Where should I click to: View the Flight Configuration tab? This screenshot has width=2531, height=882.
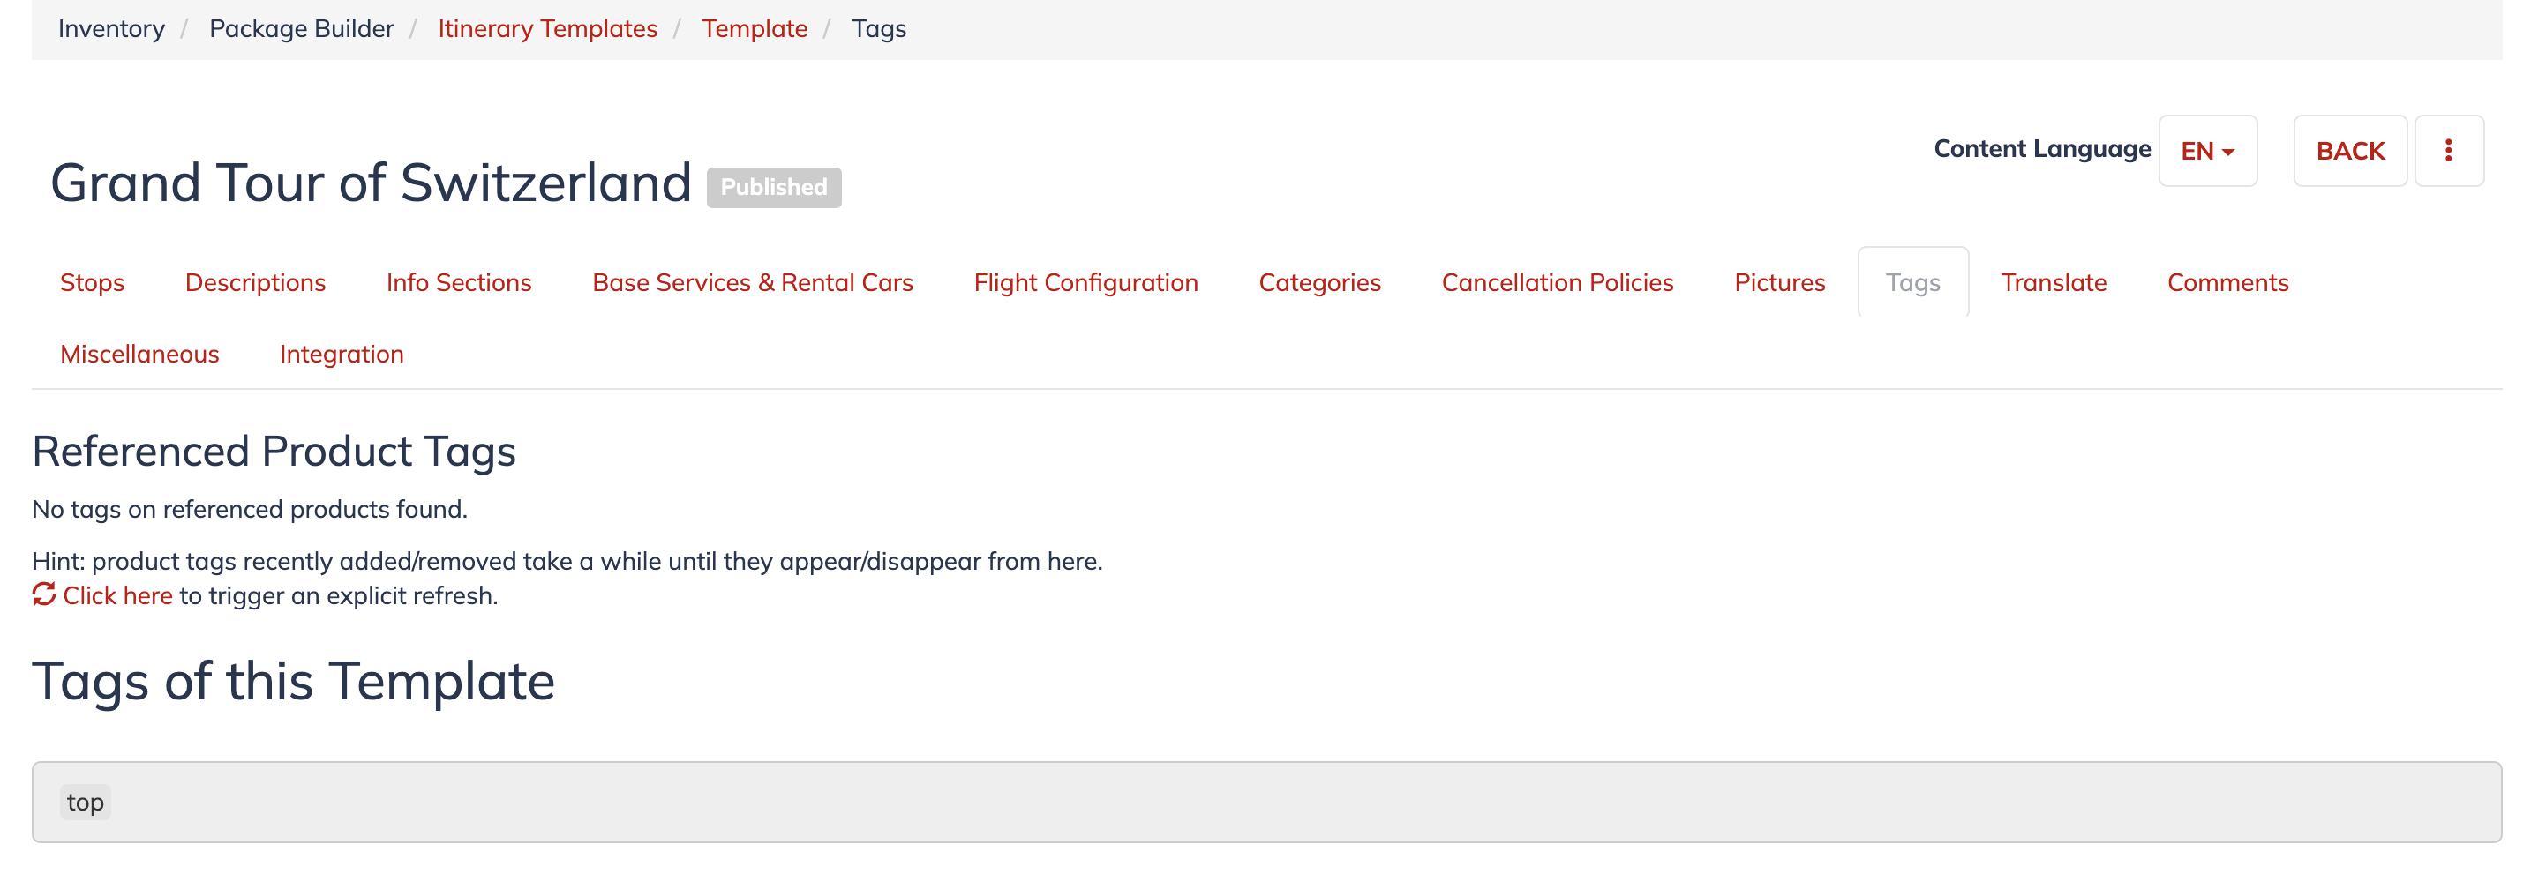(1085, 282)
